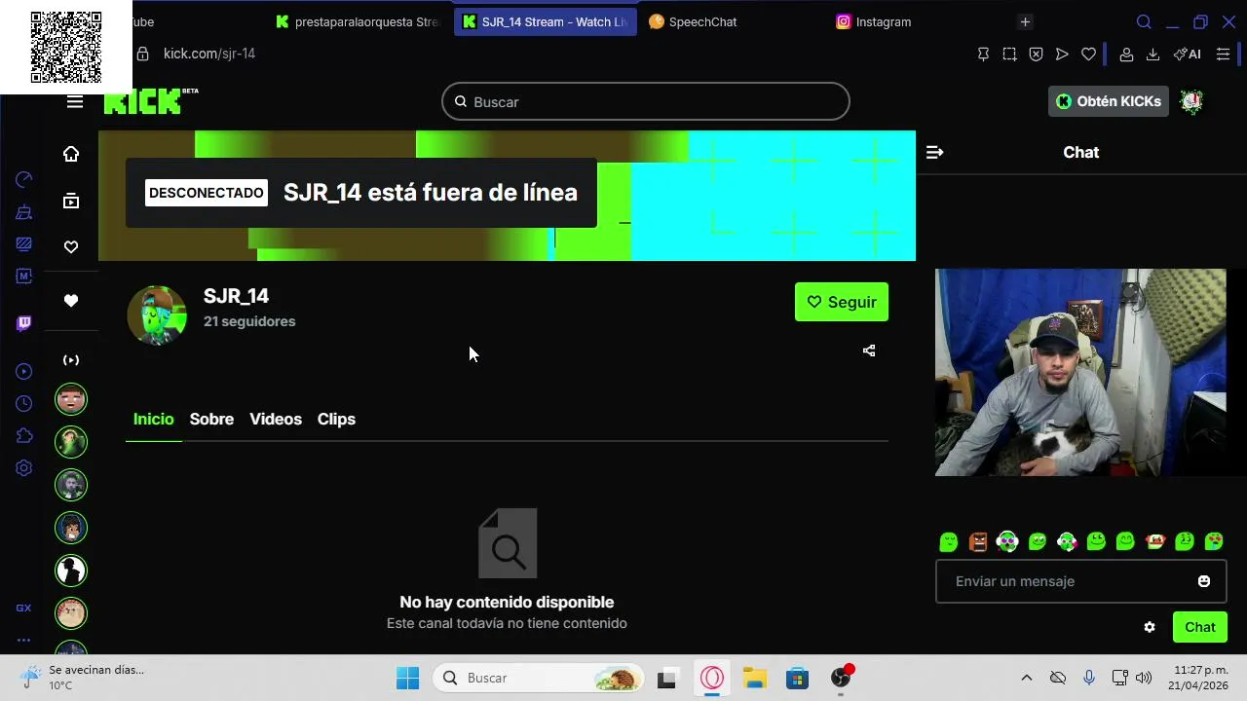
Task: Click the kick.com/sjr-14 address bar
Action: (x=208, y=54)
